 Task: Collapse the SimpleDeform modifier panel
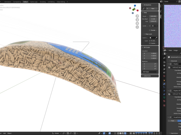click(x=168, y=117)
